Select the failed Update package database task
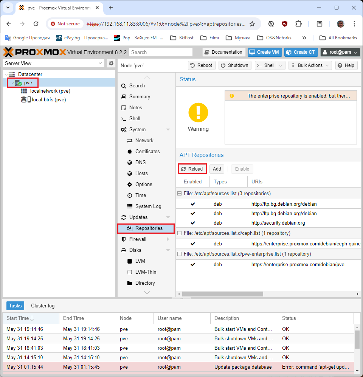The height and width of the screenshot is (377, 363). (x=178, y=367)
